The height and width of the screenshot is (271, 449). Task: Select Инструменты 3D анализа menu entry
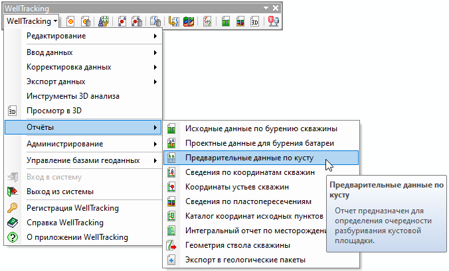[73, 96]
